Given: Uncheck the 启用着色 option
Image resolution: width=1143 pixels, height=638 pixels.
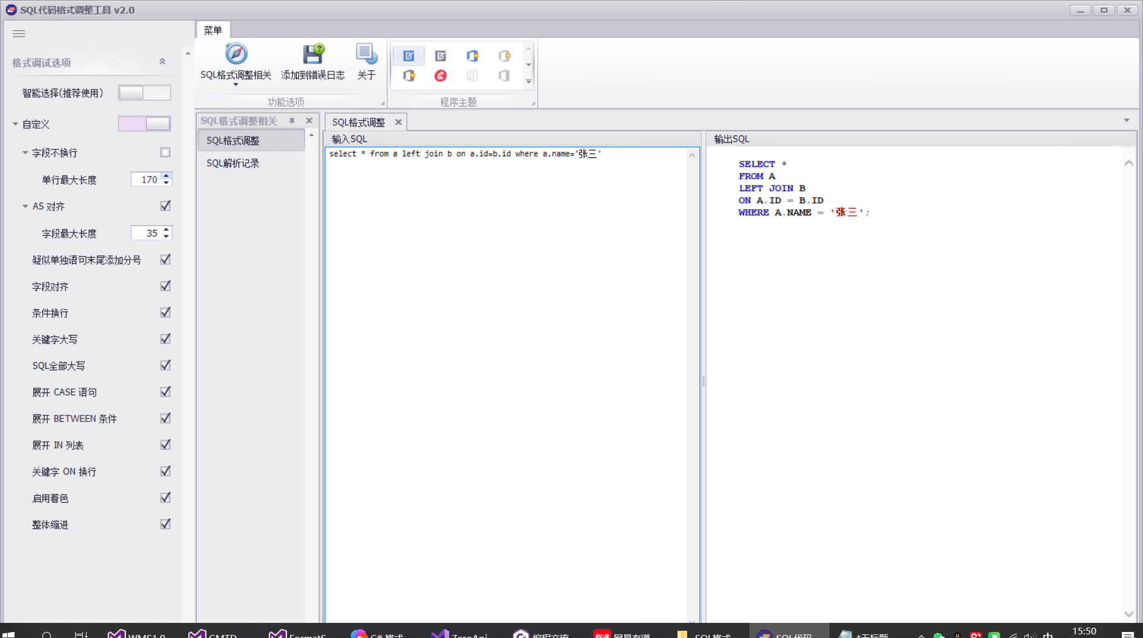Looking at the screenshot, I should [165, 497].
